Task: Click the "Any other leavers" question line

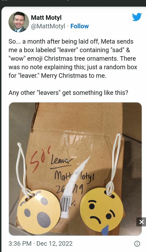Action: click(68, 93)
